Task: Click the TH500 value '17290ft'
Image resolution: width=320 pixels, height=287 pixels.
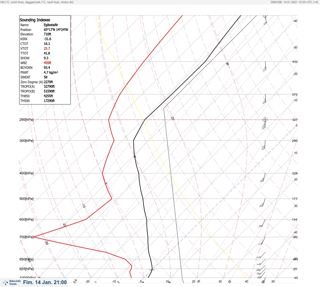Action: [49, 101]
